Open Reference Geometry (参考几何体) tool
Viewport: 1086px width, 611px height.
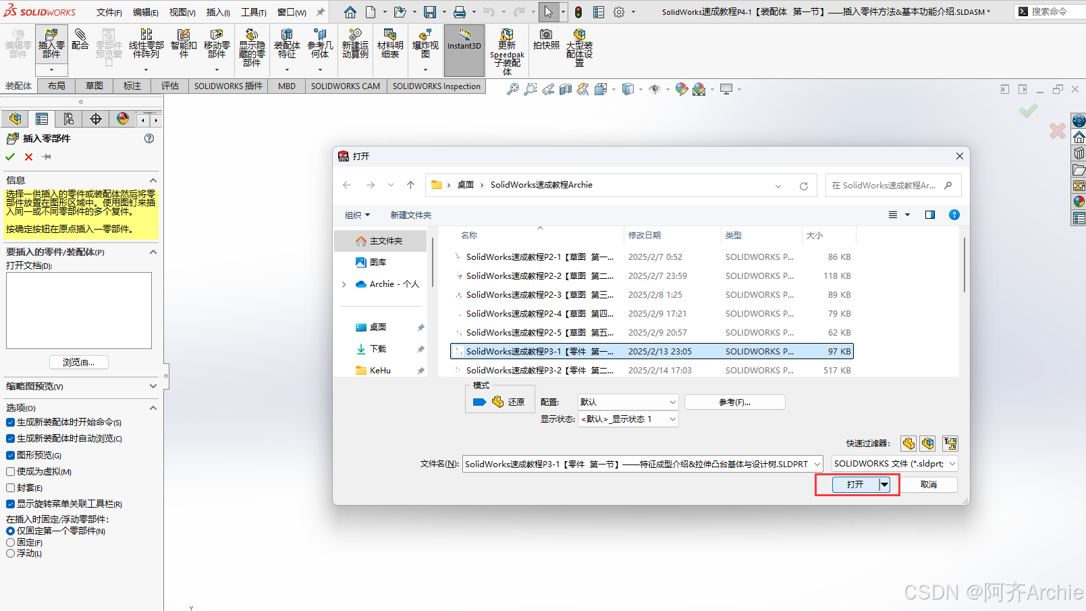pos(320,44)
